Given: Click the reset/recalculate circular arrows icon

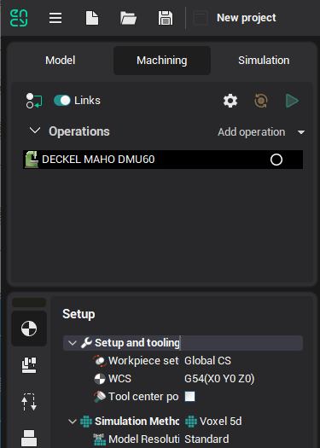Looking at the screenshot, I should tap(261, 101).
